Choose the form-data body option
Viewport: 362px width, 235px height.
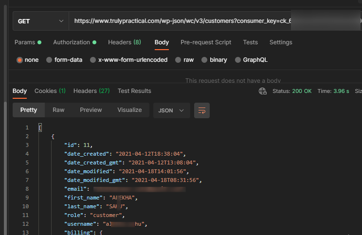pyautogui.click(x=49, y=60)
